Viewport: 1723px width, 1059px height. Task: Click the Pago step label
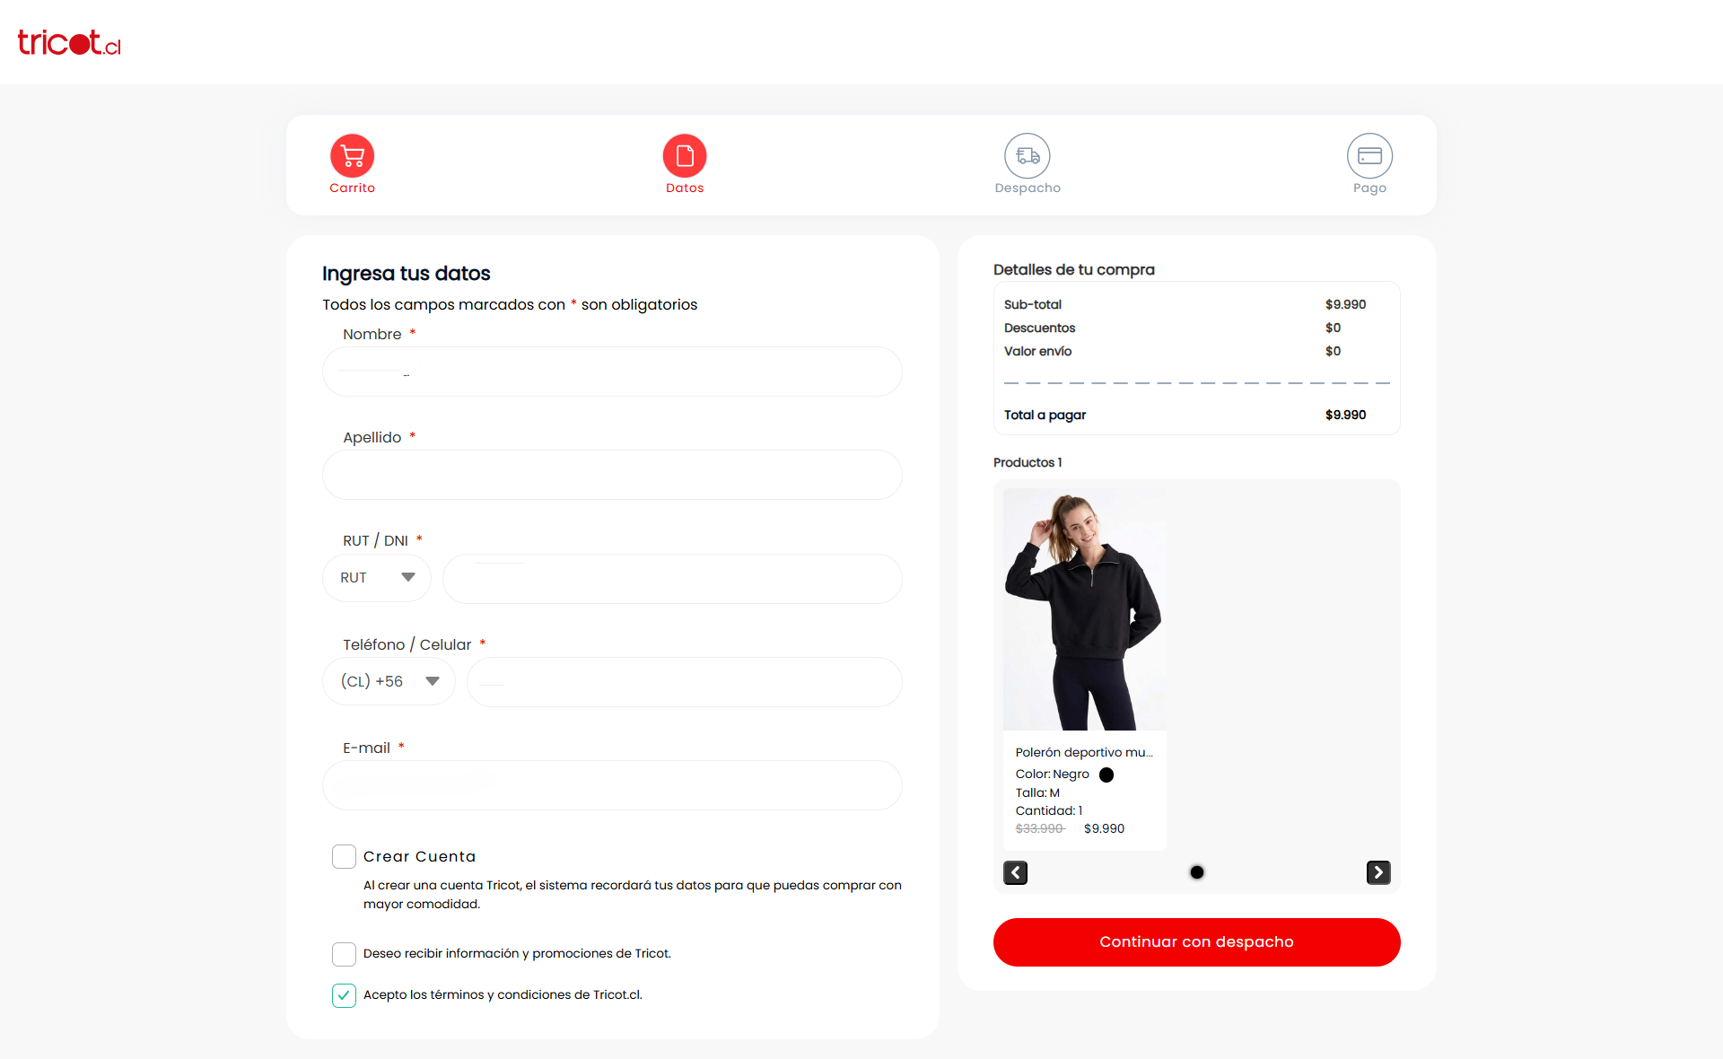(1369, 188)
